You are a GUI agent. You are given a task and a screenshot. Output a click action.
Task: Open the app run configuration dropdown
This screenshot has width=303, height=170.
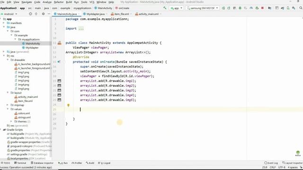point(176,8)
